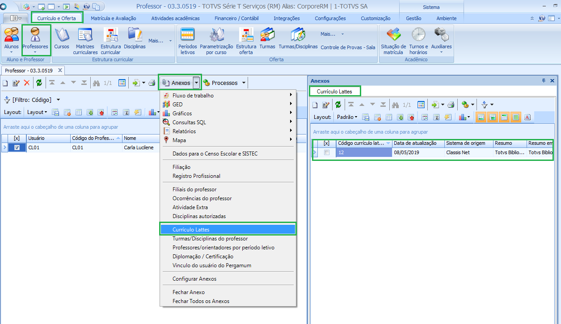Switch to the Customização ribbon tab
Viewport: 561px width, 324px height.
pyautogui.click(x=375, y=18)
